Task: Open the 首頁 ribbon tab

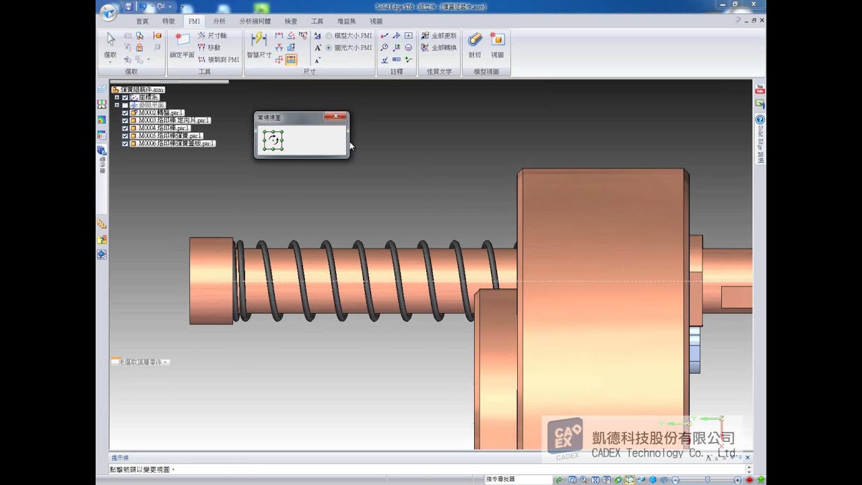Action: click(x=142, y=21)
